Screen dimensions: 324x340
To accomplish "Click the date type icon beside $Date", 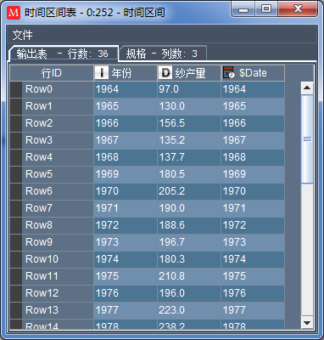I will [x=229, y=73].
